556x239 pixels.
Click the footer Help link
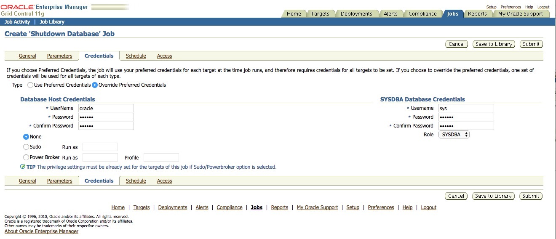(x=408, y=207)
